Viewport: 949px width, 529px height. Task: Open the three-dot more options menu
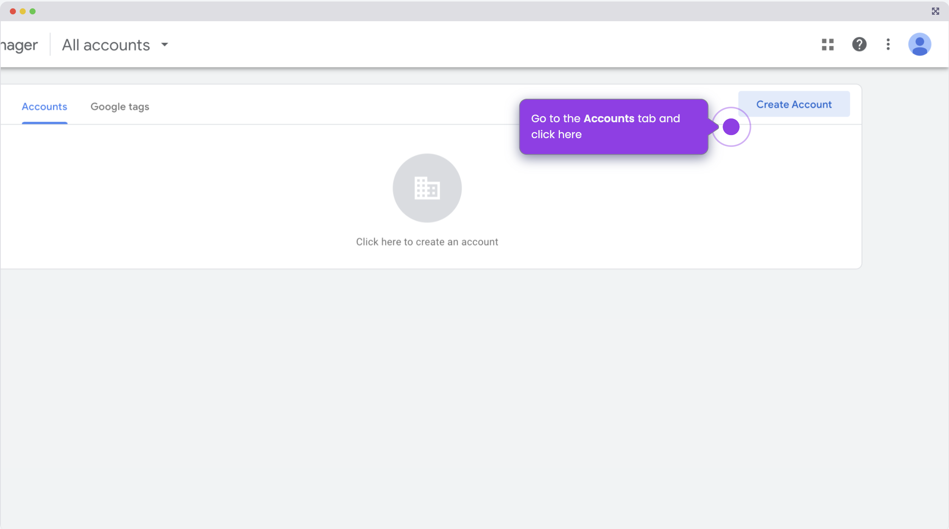click(888, 45)
